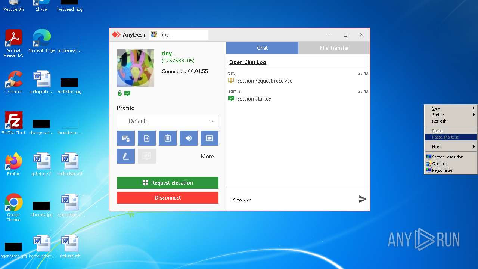The width and height of the screenshot is (478, 269).
Task: Select methodsinc.rtf document icon
Action: pyautogui.click(x=69, y=164)
